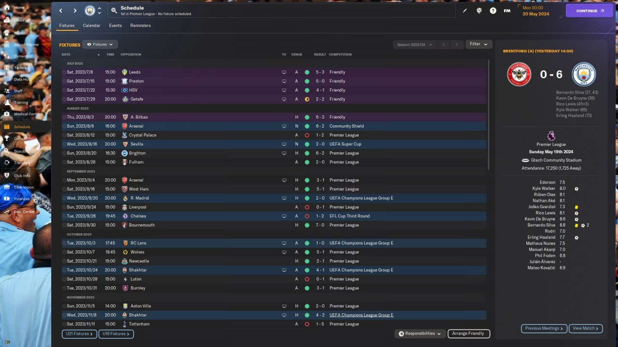The image size is (618, 347).
Task: Switch to the Reminders tab
Action: tap(140, 26)
